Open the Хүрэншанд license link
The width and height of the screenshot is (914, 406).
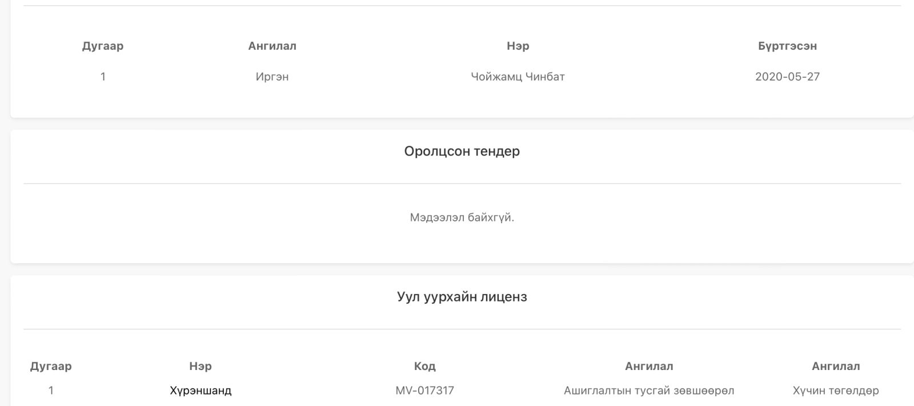(x=201, y=391)
